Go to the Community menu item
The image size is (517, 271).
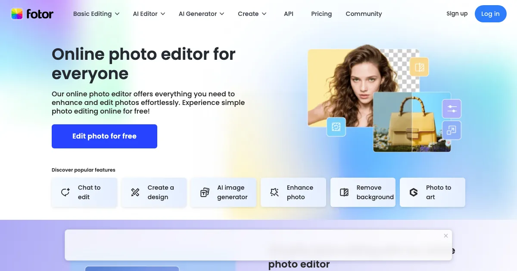click(x=364, y=14)
